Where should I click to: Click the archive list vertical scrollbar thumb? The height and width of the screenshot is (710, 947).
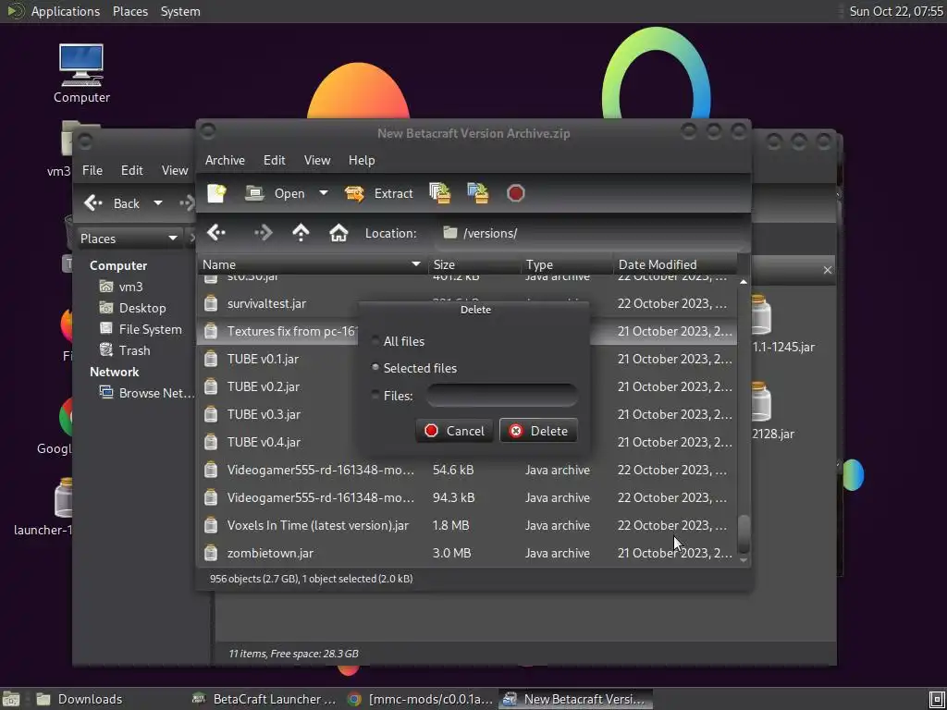click(744, 533)
